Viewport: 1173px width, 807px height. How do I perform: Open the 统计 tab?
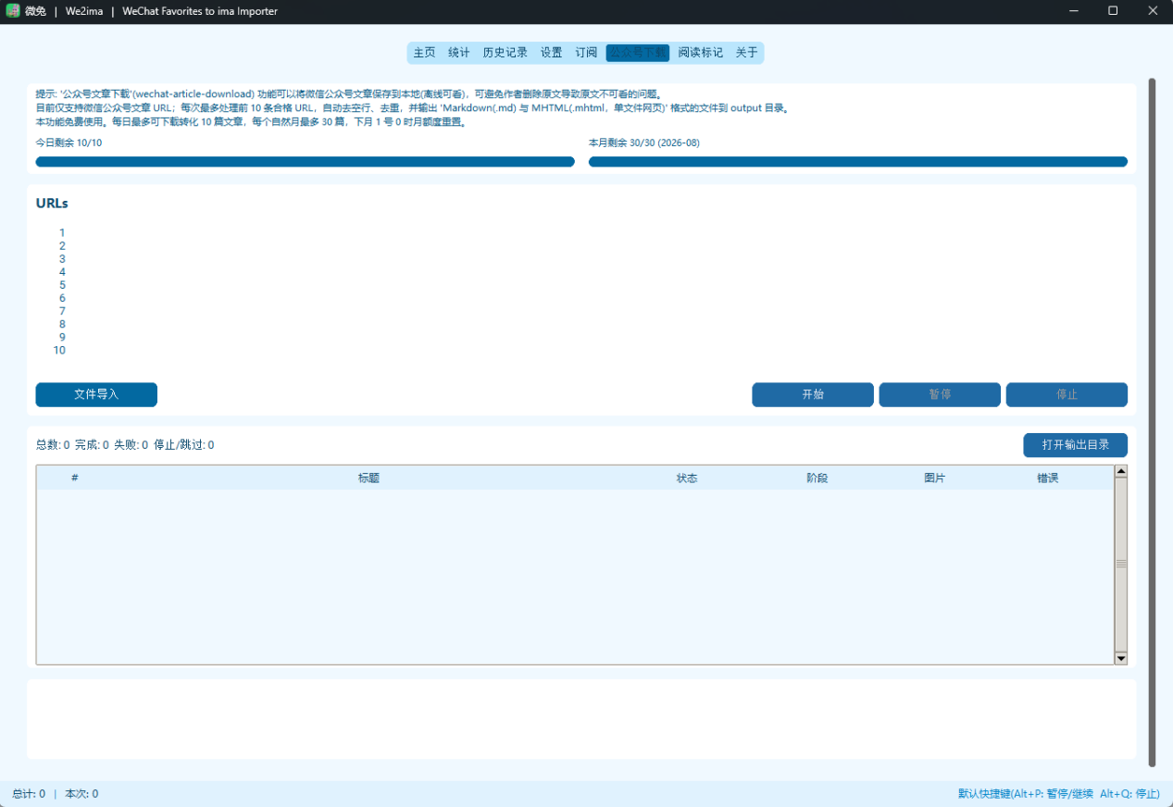point(458,53)
